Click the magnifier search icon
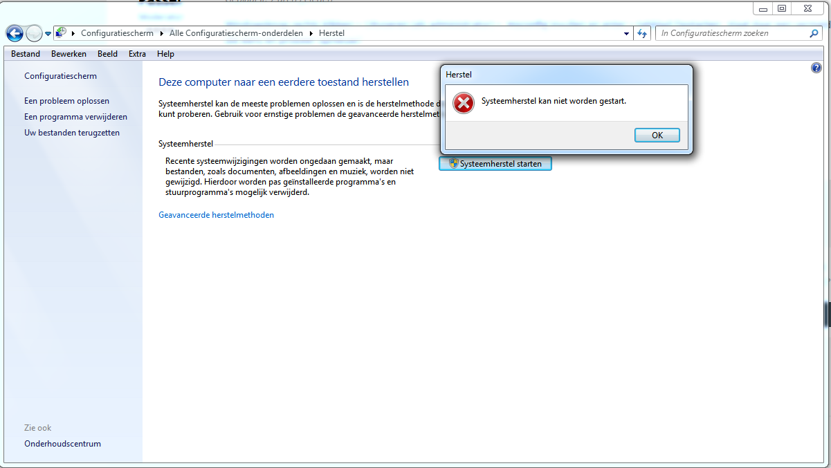Image resolution: width=831 pixels, height=468 pixels. [814, 33]
